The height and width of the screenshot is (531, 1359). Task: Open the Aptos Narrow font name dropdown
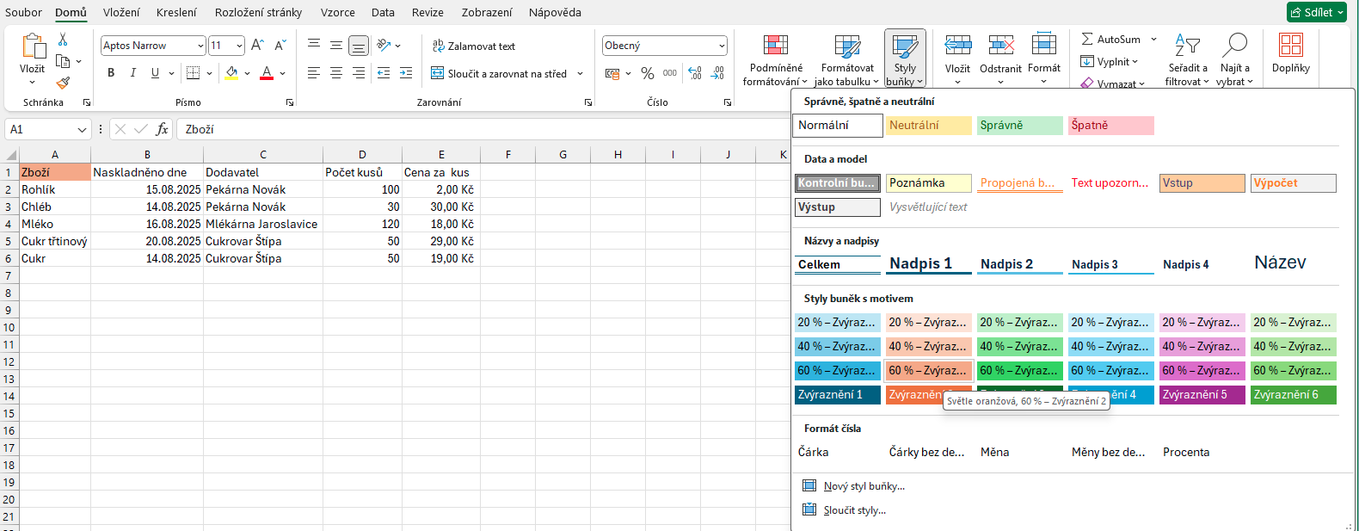[x=200, y=46]
